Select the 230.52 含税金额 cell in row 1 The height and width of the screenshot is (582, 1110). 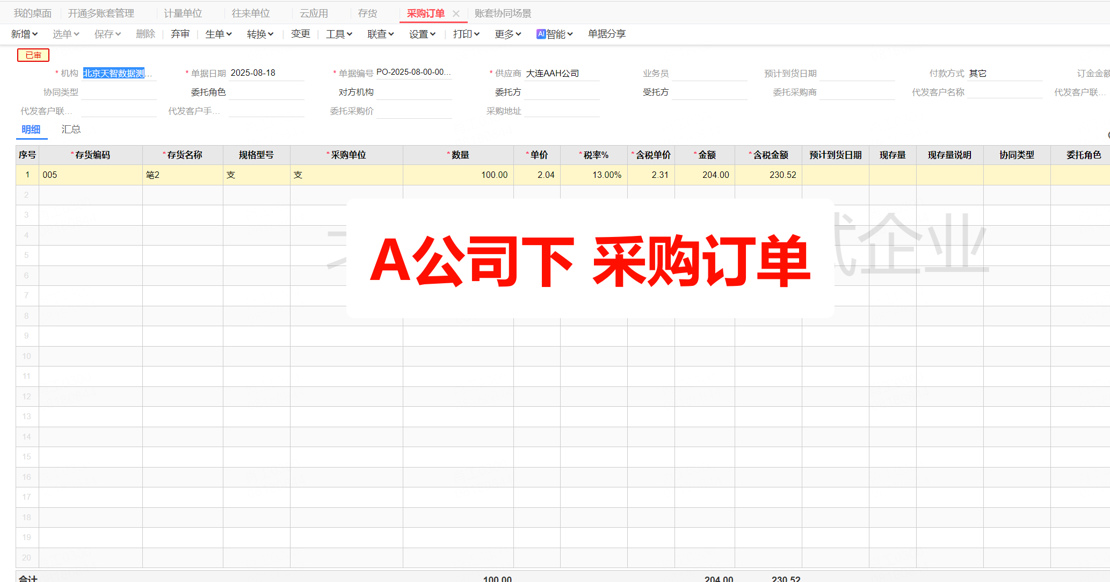click(x=768, y=175)
